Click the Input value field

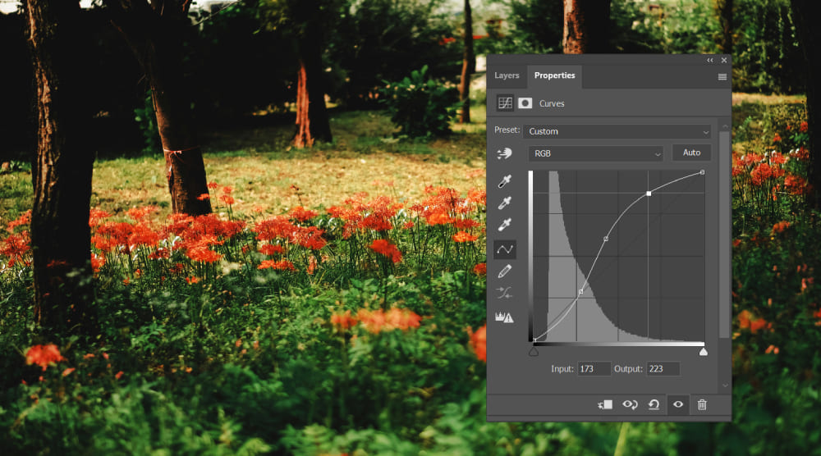point(594,369)
